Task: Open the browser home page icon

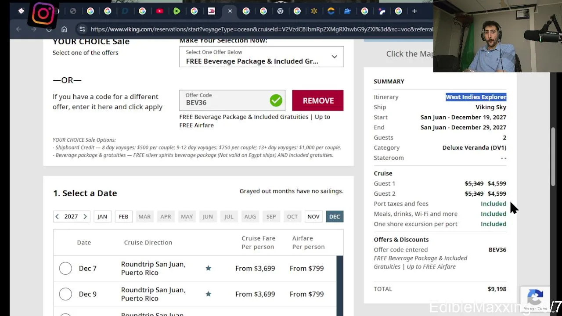Action: click(64, 29)
